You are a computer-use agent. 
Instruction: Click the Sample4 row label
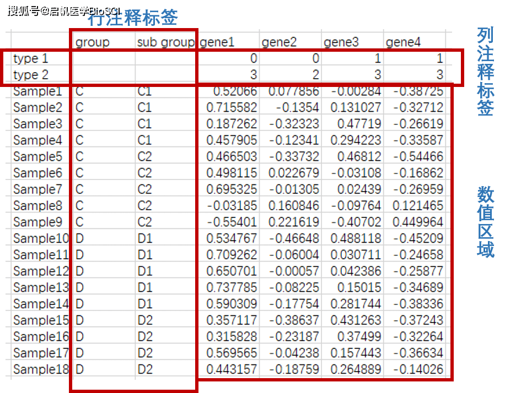click(37, 140)
